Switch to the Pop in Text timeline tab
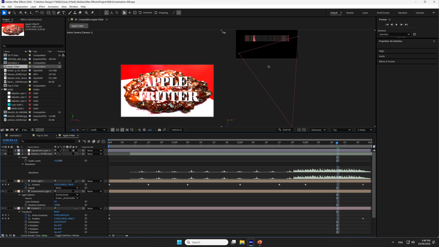439x247 pixels. tap(42, 136)
